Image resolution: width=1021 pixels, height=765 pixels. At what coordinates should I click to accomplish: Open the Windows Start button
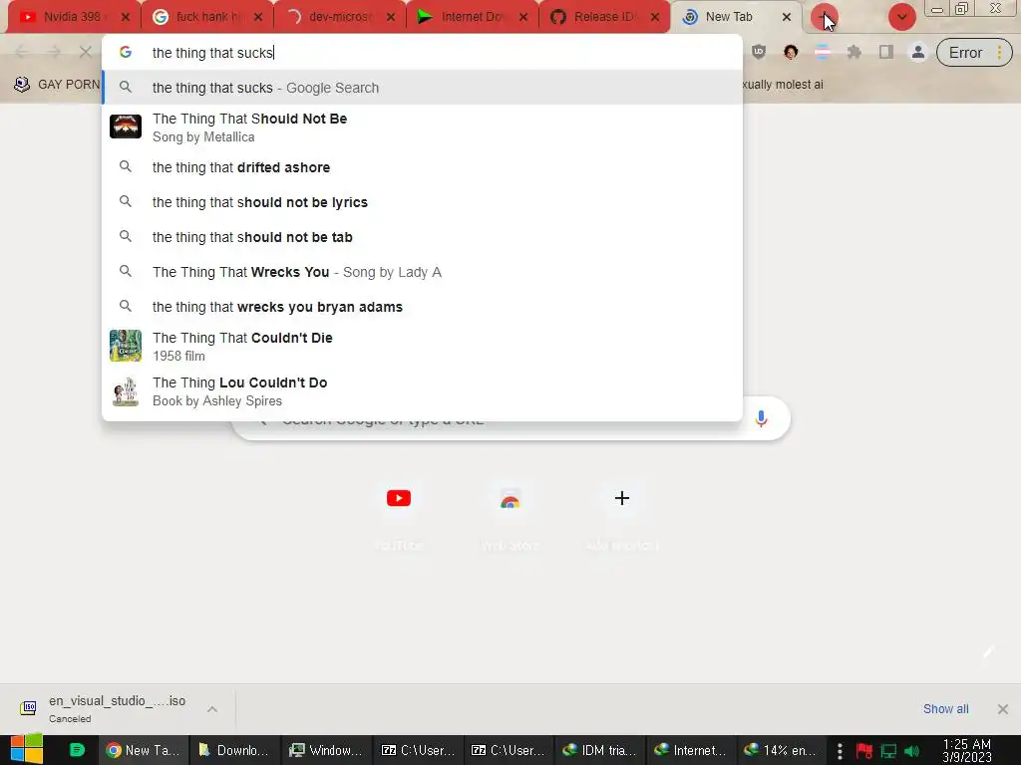coord(26,750)
